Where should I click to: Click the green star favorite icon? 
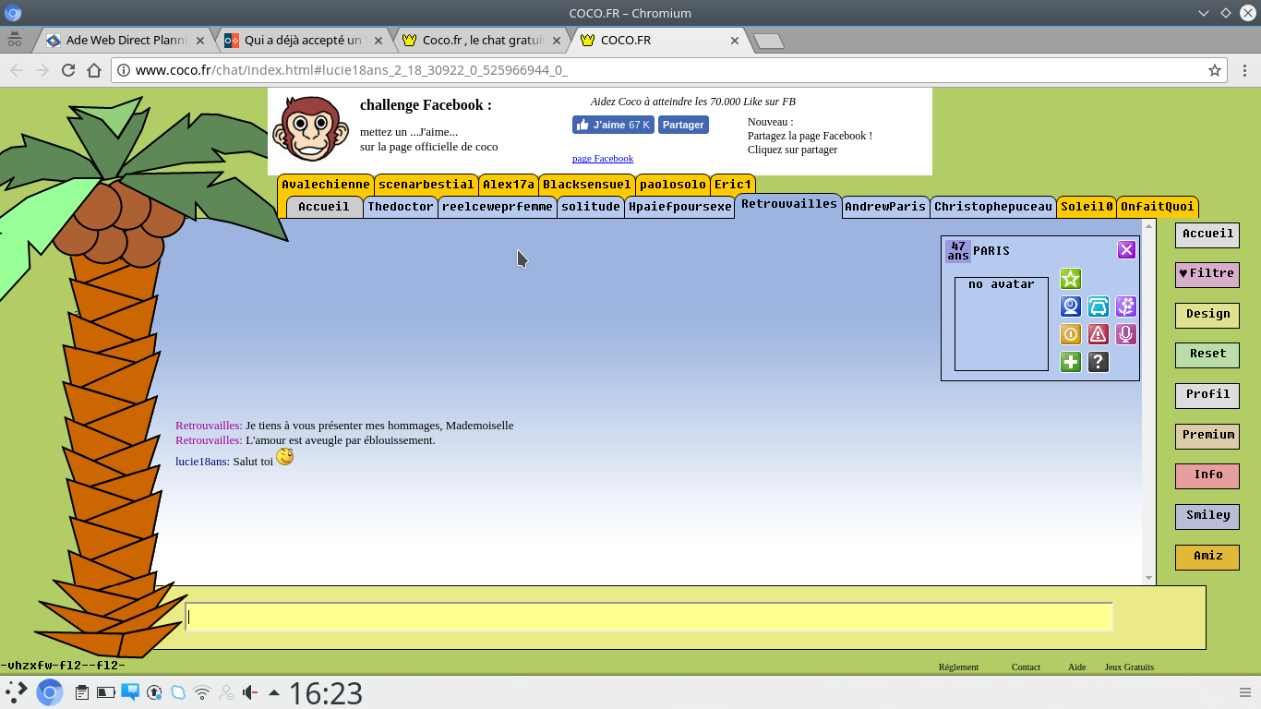tap(1071, 279)
